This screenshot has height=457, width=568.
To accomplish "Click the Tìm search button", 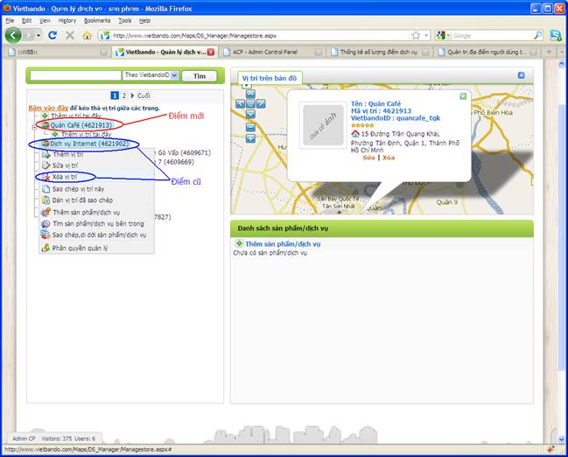I will (200, 76).
